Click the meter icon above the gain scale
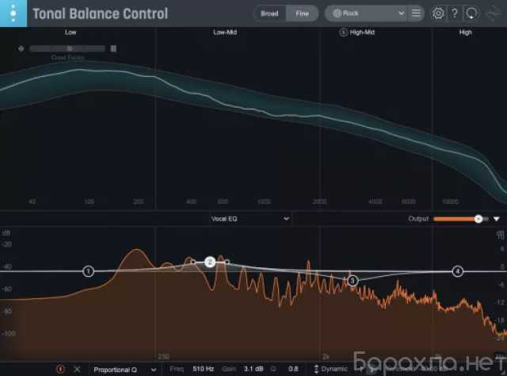Image resolution: width=507 pixels, height=376 pixels. (x=500, y=235)
